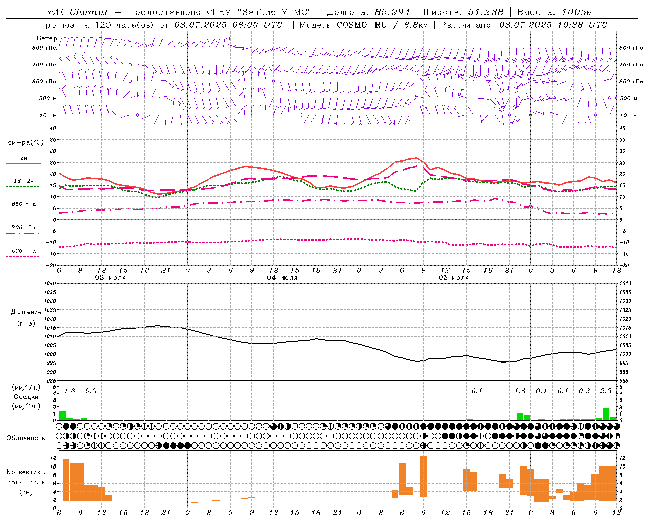Click the tallest green precipitation bar under 2.3
646x517 pixels.
click(x=606, y=414)
